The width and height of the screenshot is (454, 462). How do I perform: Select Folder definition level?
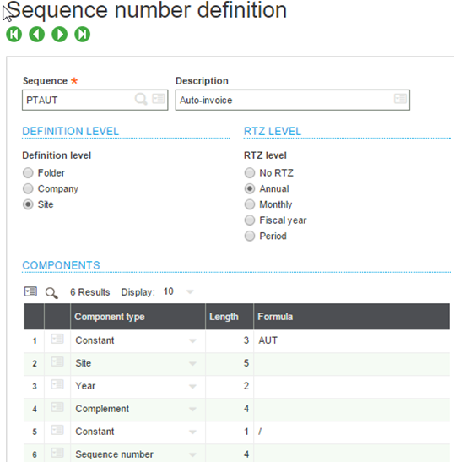coord(28,172)
